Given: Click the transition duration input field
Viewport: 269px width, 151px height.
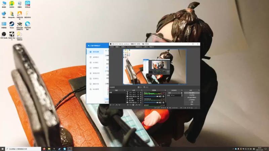Looking at the screenshot, I should click(176, 95).
